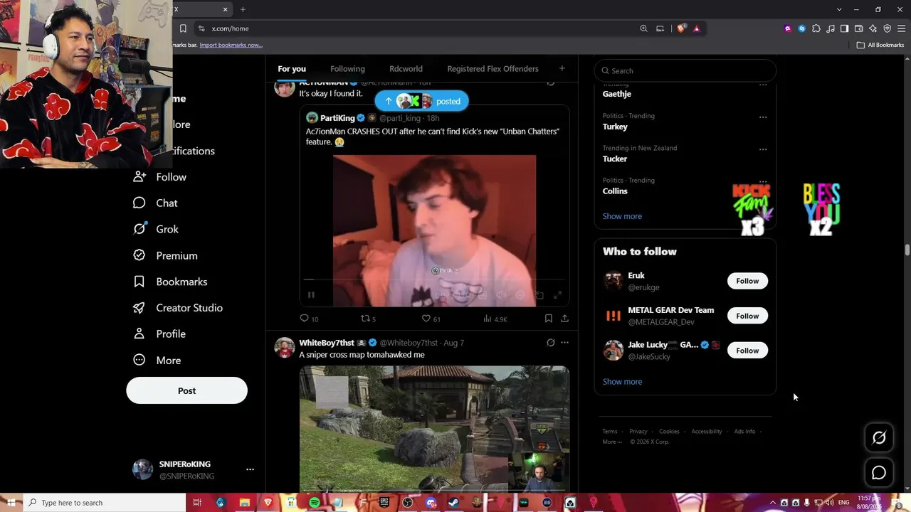Screen dimensions: 911x512
Task: Enter fullscreen on the PartiKing video
Action: coord(557,295)
